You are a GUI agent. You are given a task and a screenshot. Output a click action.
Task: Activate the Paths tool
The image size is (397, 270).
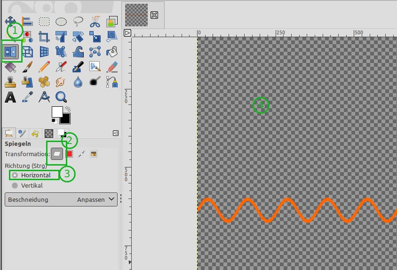click(111, 82)
